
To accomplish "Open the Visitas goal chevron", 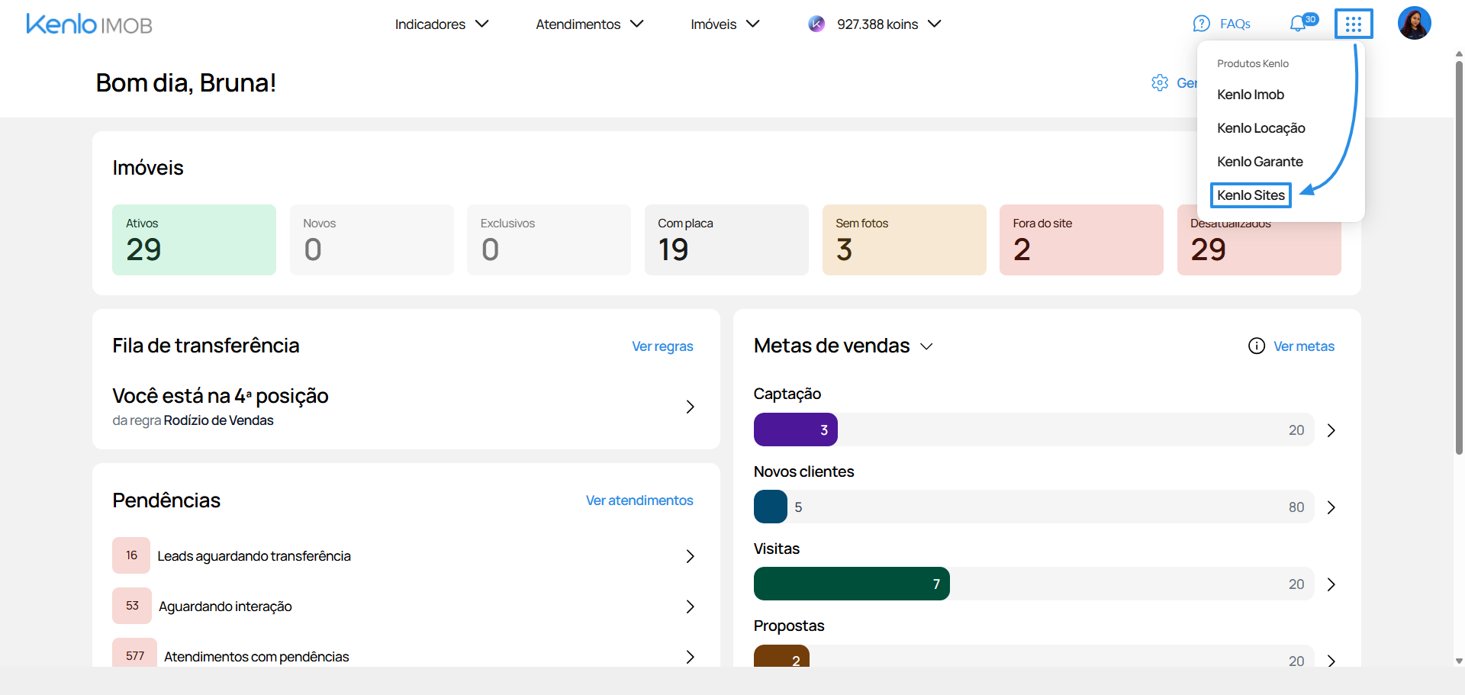I will [x=1331, y=584].
